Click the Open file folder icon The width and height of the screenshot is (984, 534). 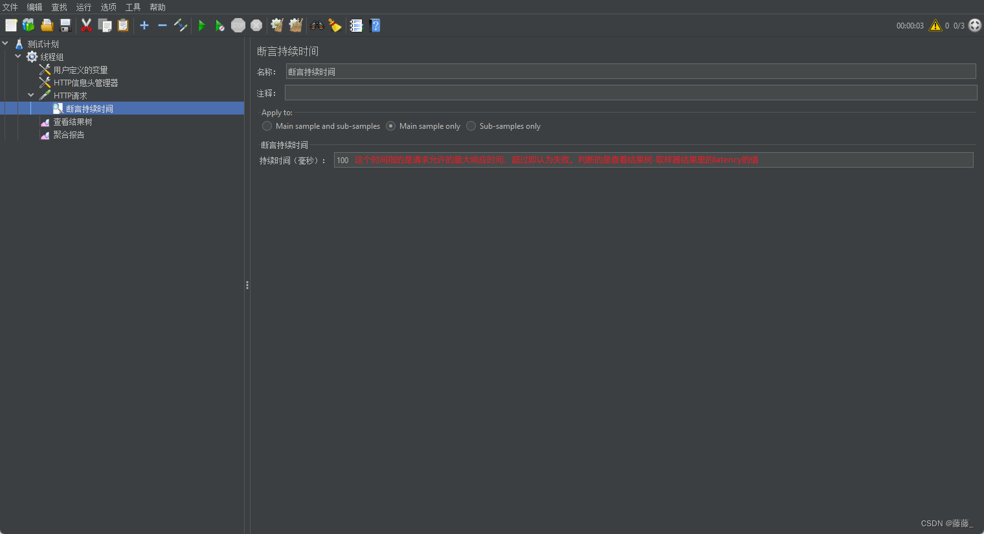pyautogui.click(x=47, y=25)
